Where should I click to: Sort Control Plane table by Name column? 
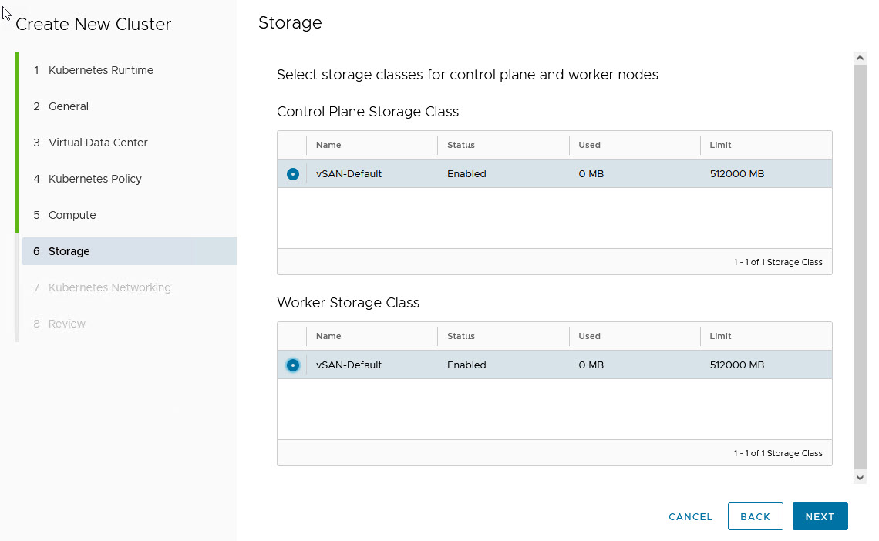[x=328, y=145]
